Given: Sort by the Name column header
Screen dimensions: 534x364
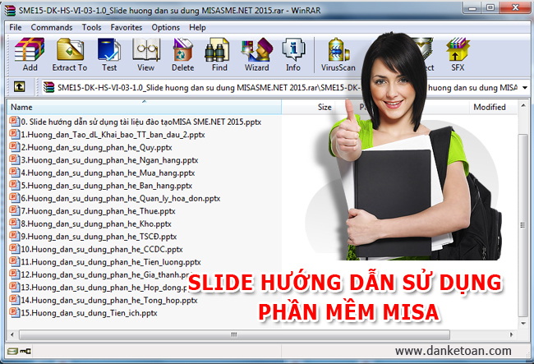Looking at the screenshot, I should coord(144,107).
